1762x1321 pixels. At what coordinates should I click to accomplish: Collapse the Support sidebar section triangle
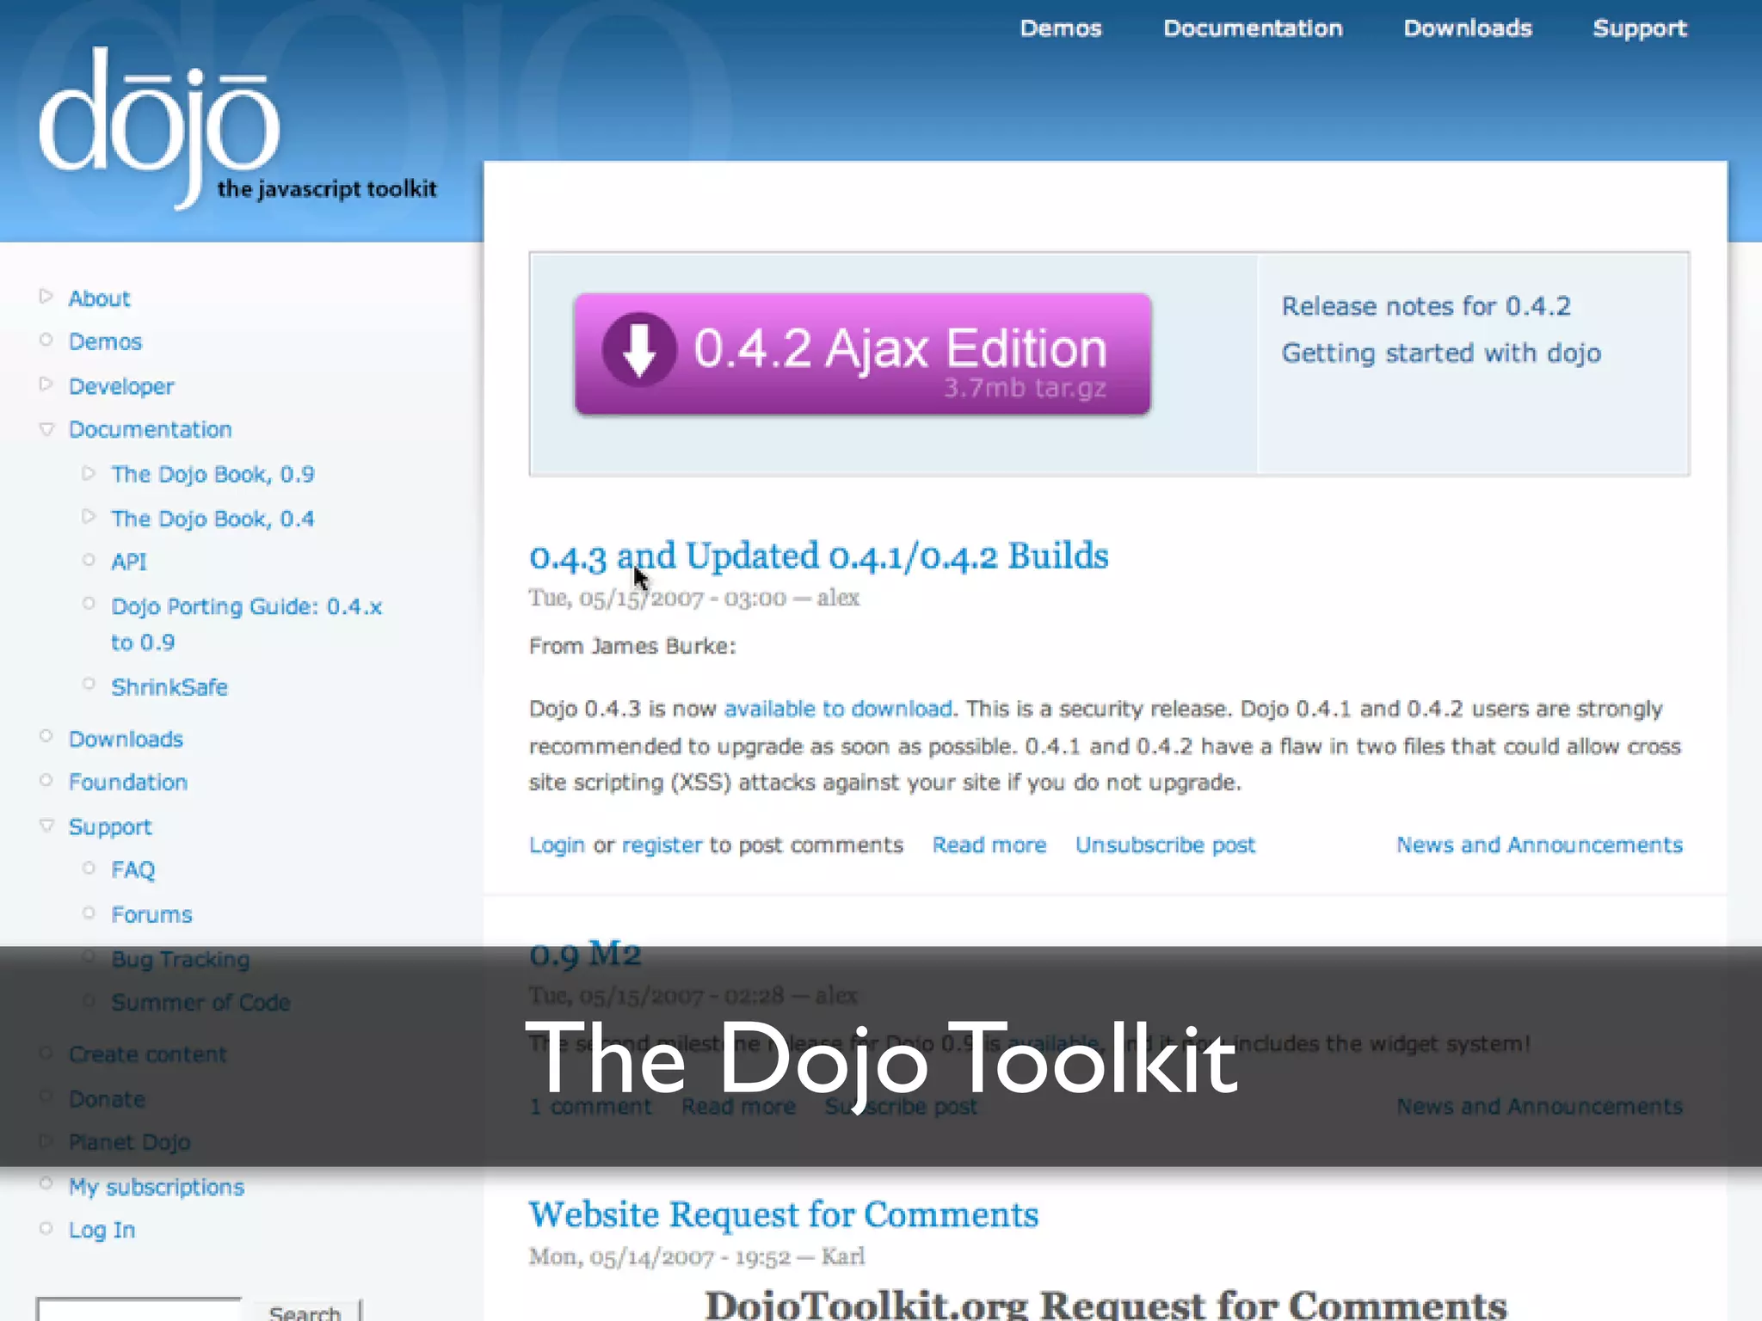[x=46, y=826]
